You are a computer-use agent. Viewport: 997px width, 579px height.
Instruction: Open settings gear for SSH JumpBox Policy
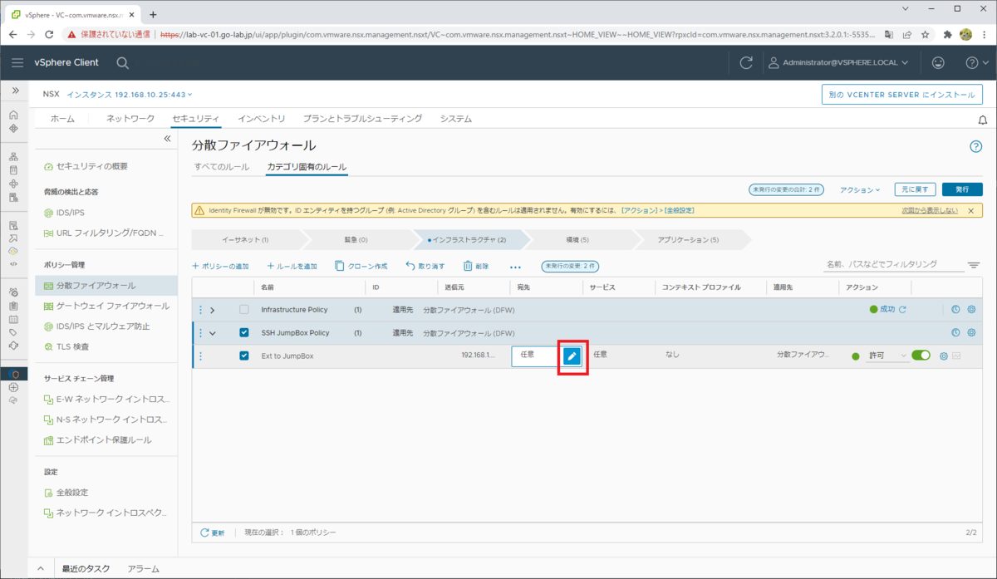click(x=971, y=333)
